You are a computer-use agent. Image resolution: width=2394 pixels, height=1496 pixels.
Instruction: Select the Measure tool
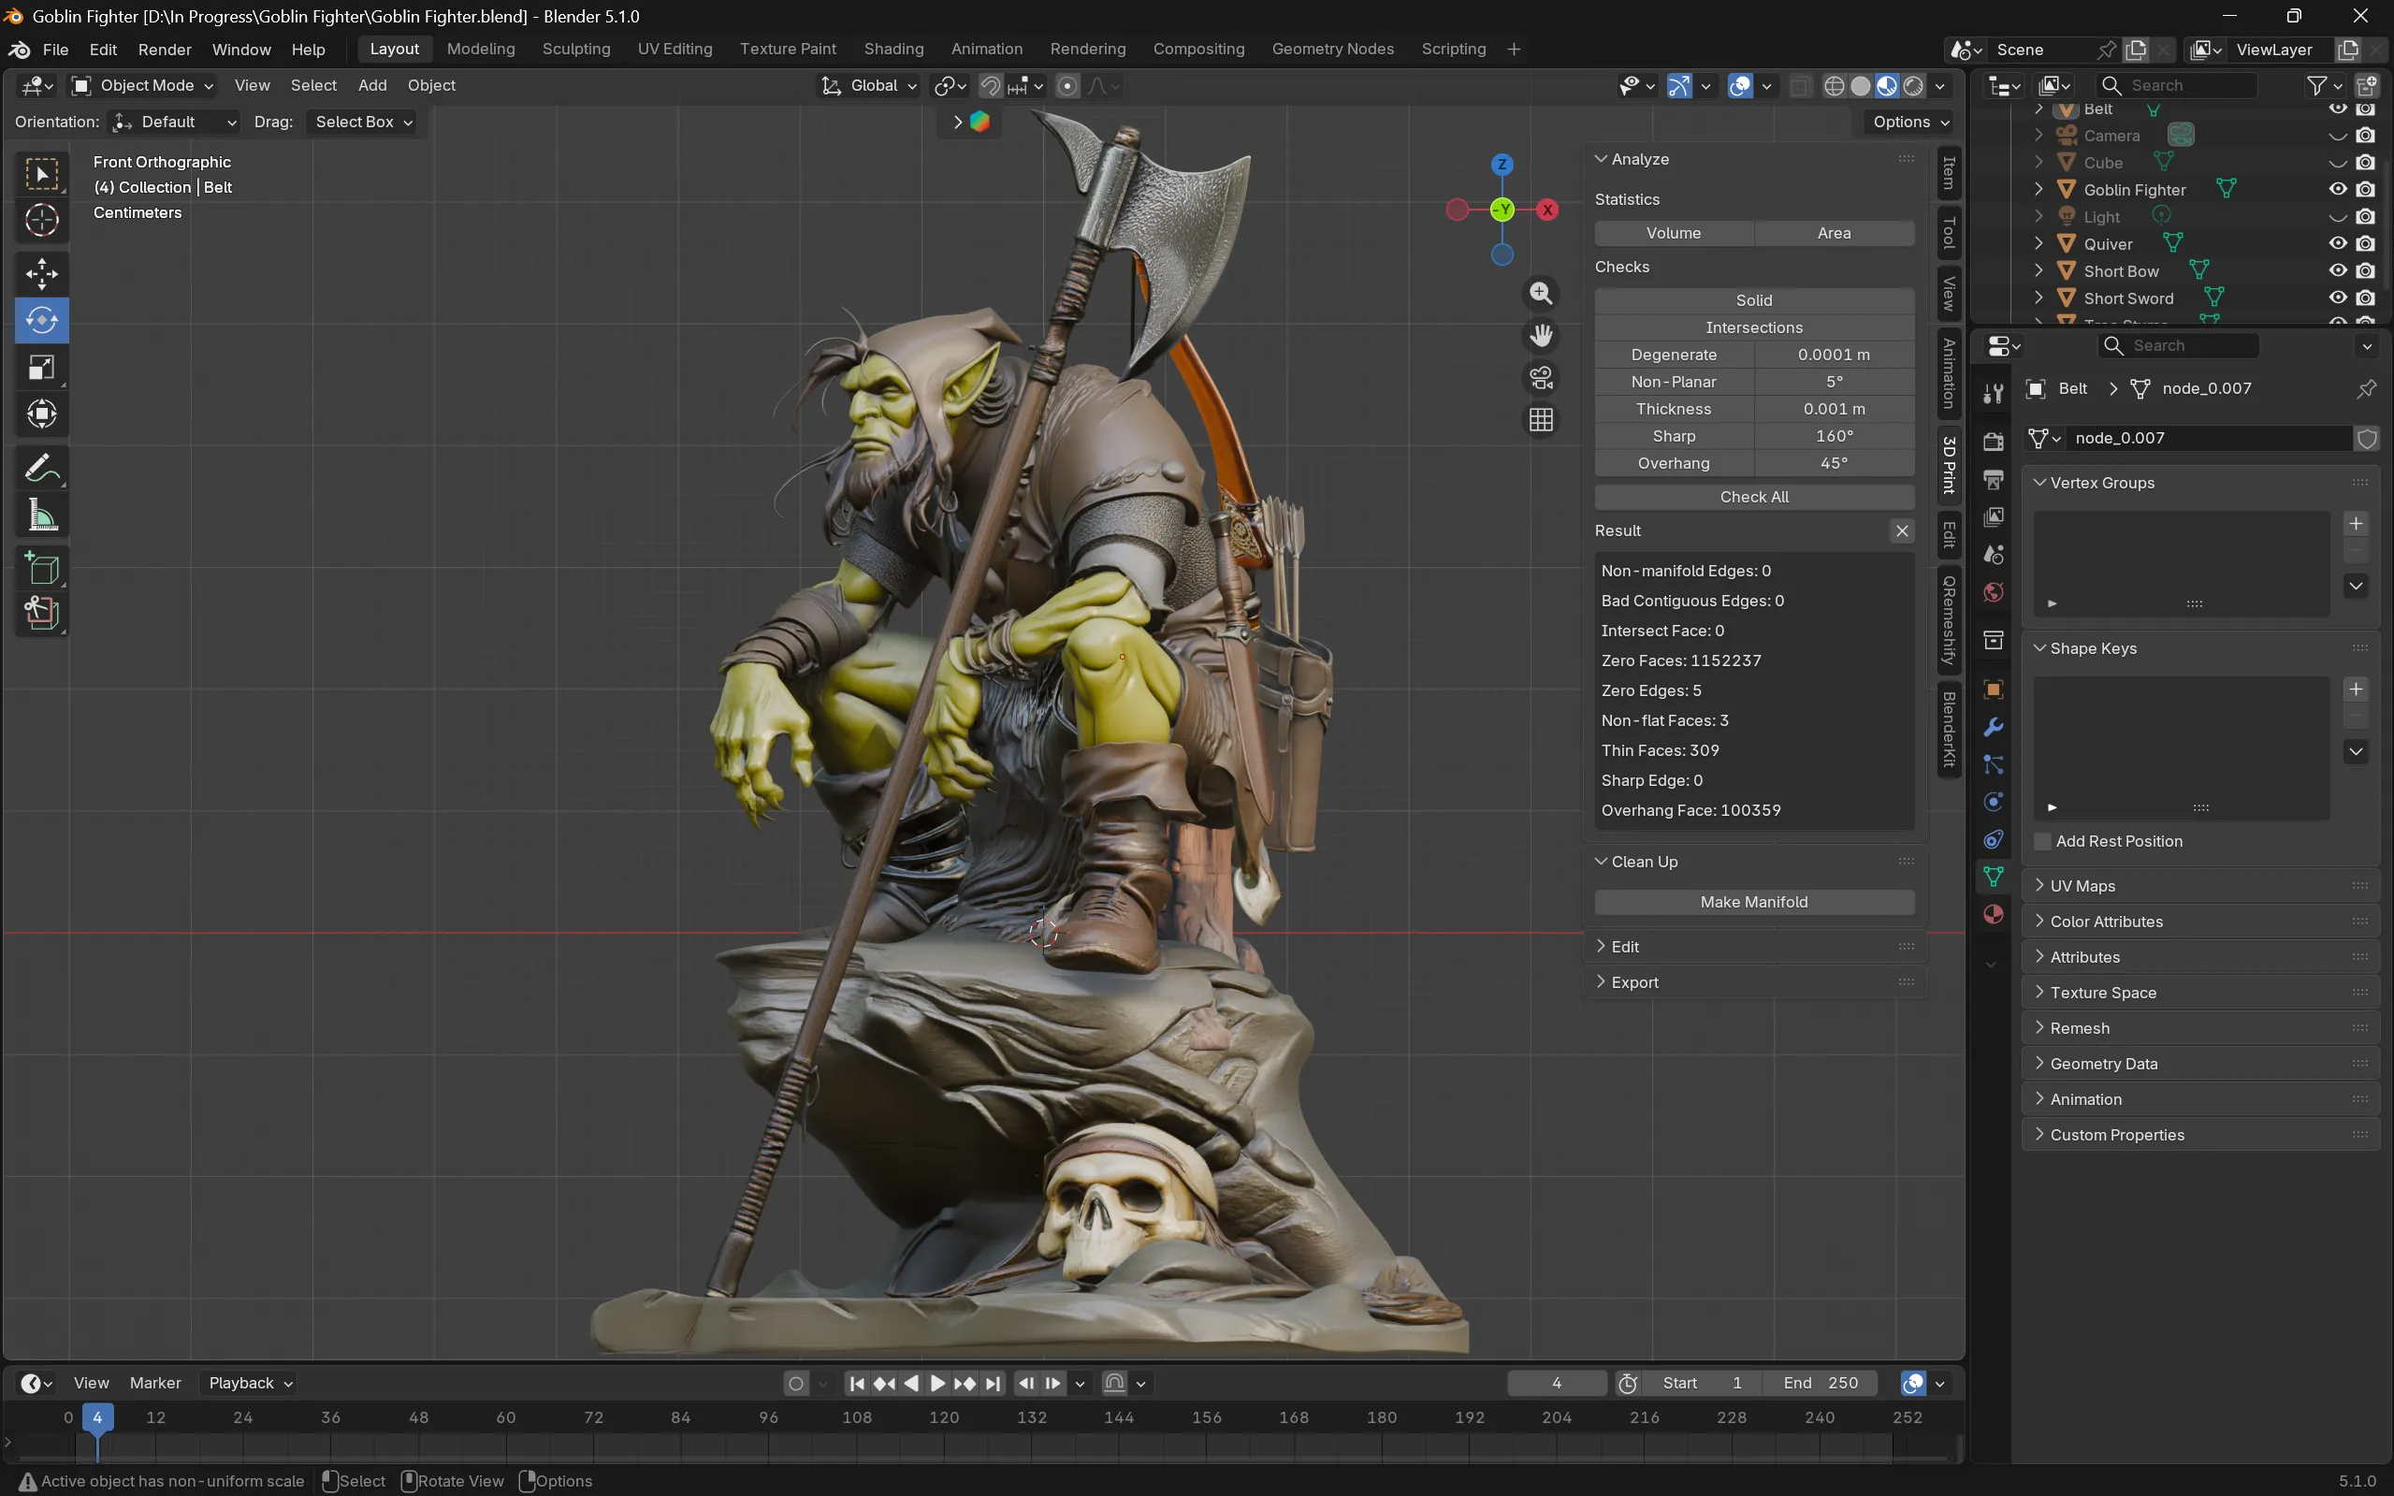[41, 515]
